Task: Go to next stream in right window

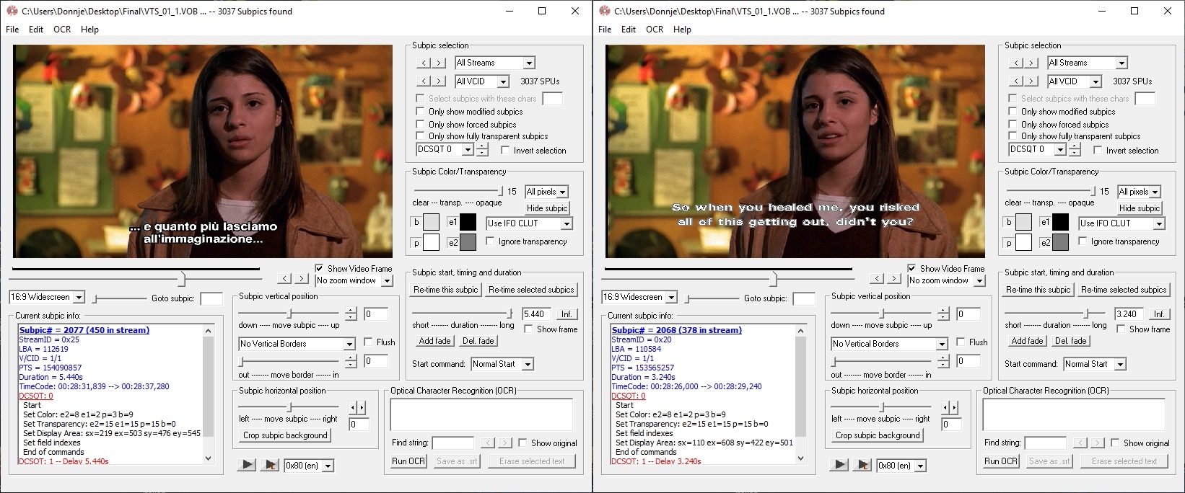Action: point(1031,63)
